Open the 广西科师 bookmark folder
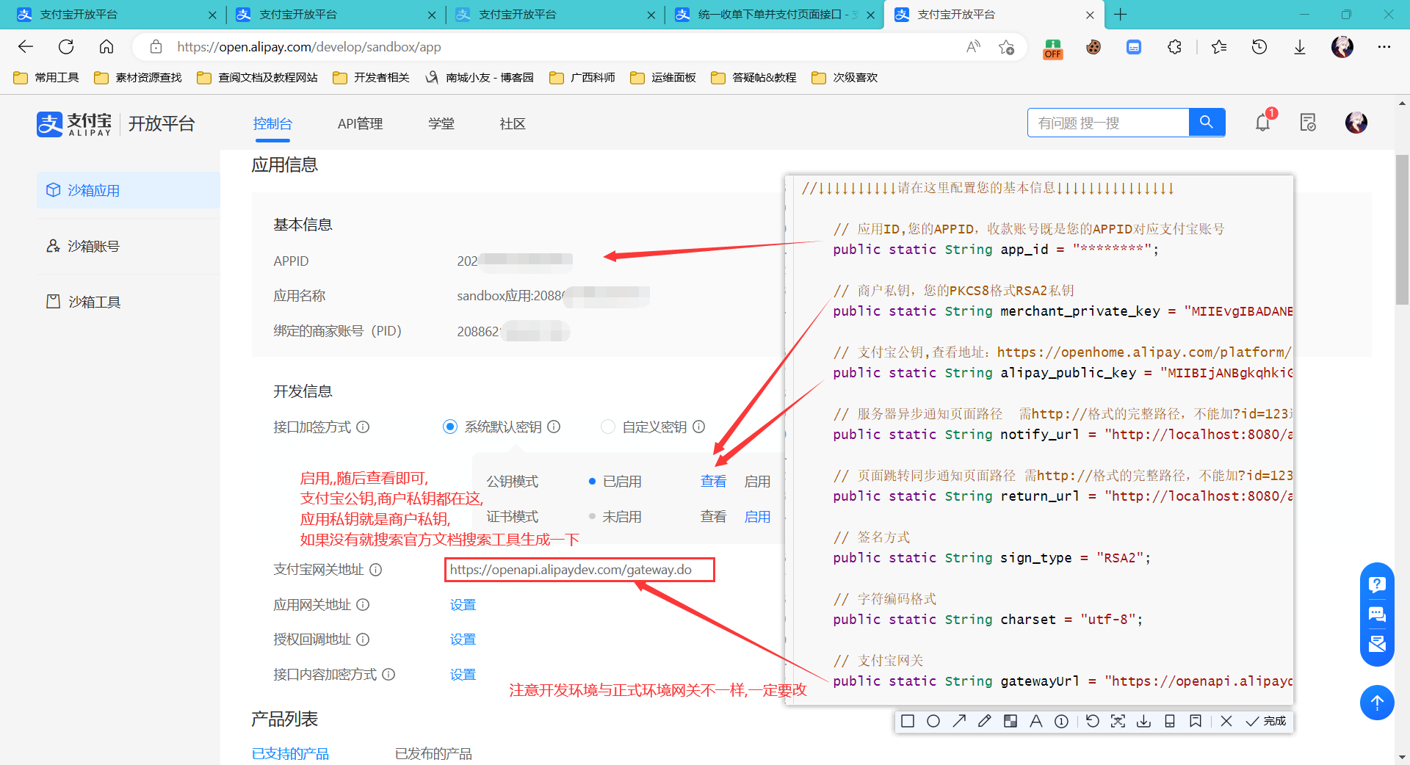The height and width of the screenshot is (765, 1410). (582, 77)
